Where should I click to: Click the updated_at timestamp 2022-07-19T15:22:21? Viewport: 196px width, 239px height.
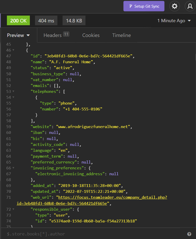click(94, 192)
